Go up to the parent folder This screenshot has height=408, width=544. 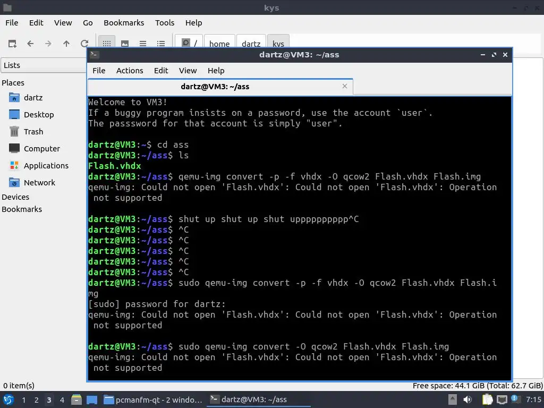pos(66,44)
